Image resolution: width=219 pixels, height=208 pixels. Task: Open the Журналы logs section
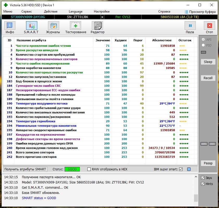click(53, 26)
